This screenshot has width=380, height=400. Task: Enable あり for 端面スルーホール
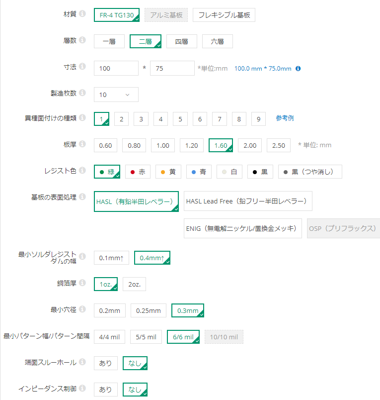(x=106, y=363)
